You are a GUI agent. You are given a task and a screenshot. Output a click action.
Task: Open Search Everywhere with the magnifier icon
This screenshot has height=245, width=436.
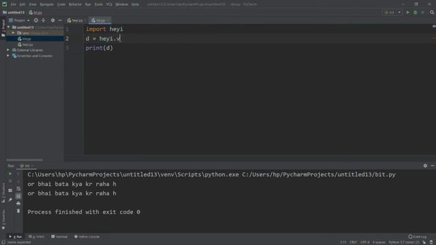(432, 12)
